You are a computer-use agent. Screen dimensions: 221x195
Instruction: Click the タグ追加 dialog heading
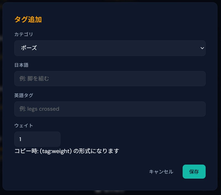pos(28,20)
